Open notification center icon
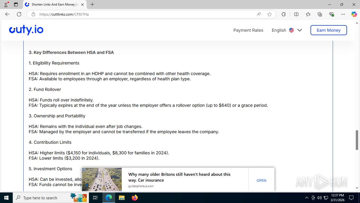 click(351, 198)
